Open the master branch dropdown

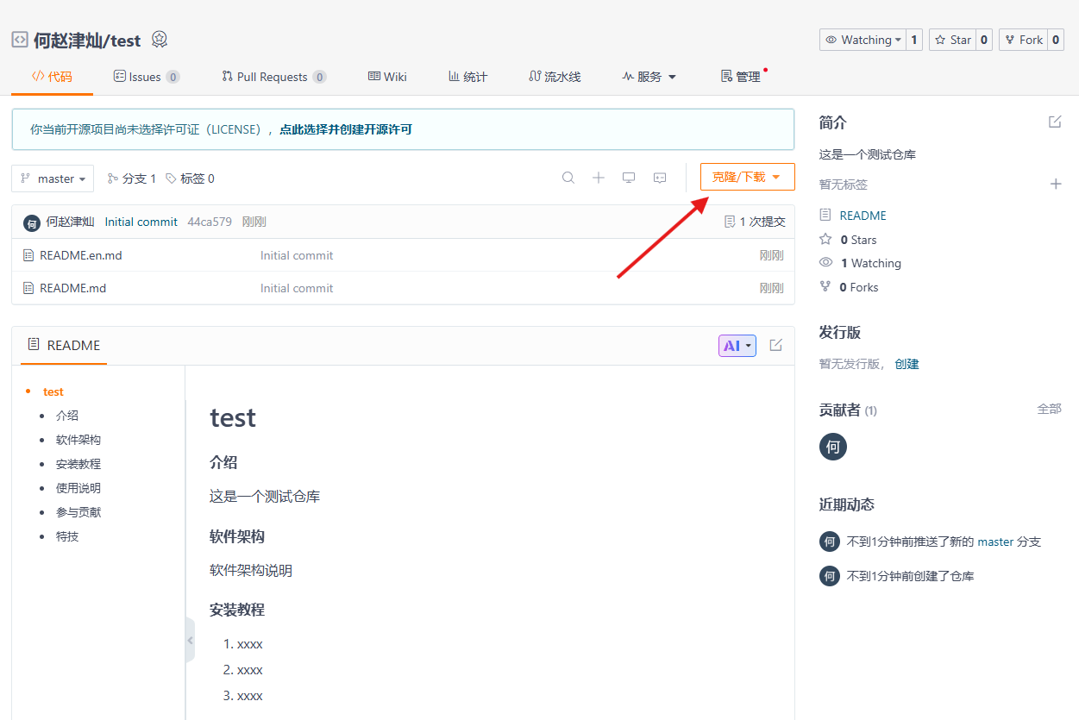(53, 178)
